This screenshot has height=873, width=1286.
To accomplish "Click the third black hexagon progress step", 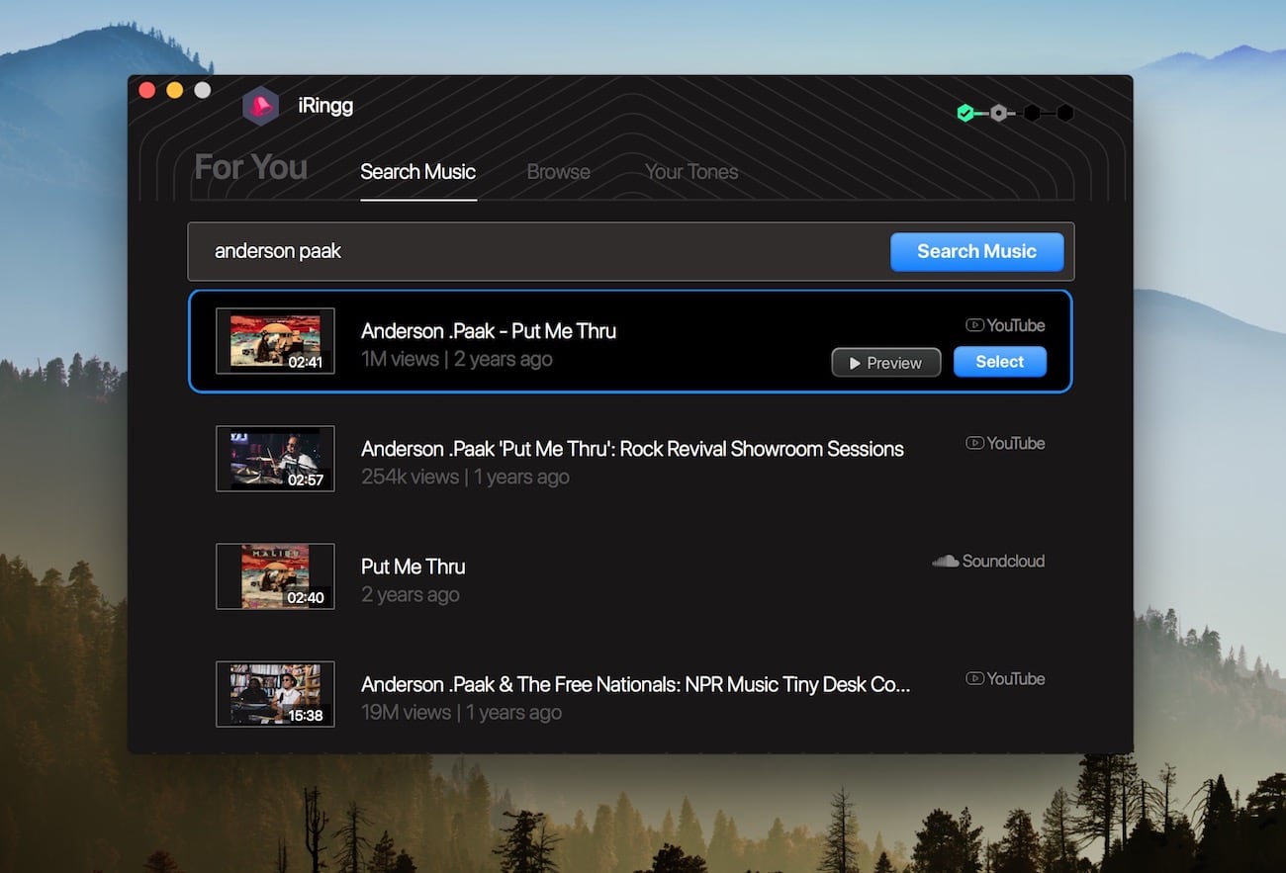I will 1032,114.
